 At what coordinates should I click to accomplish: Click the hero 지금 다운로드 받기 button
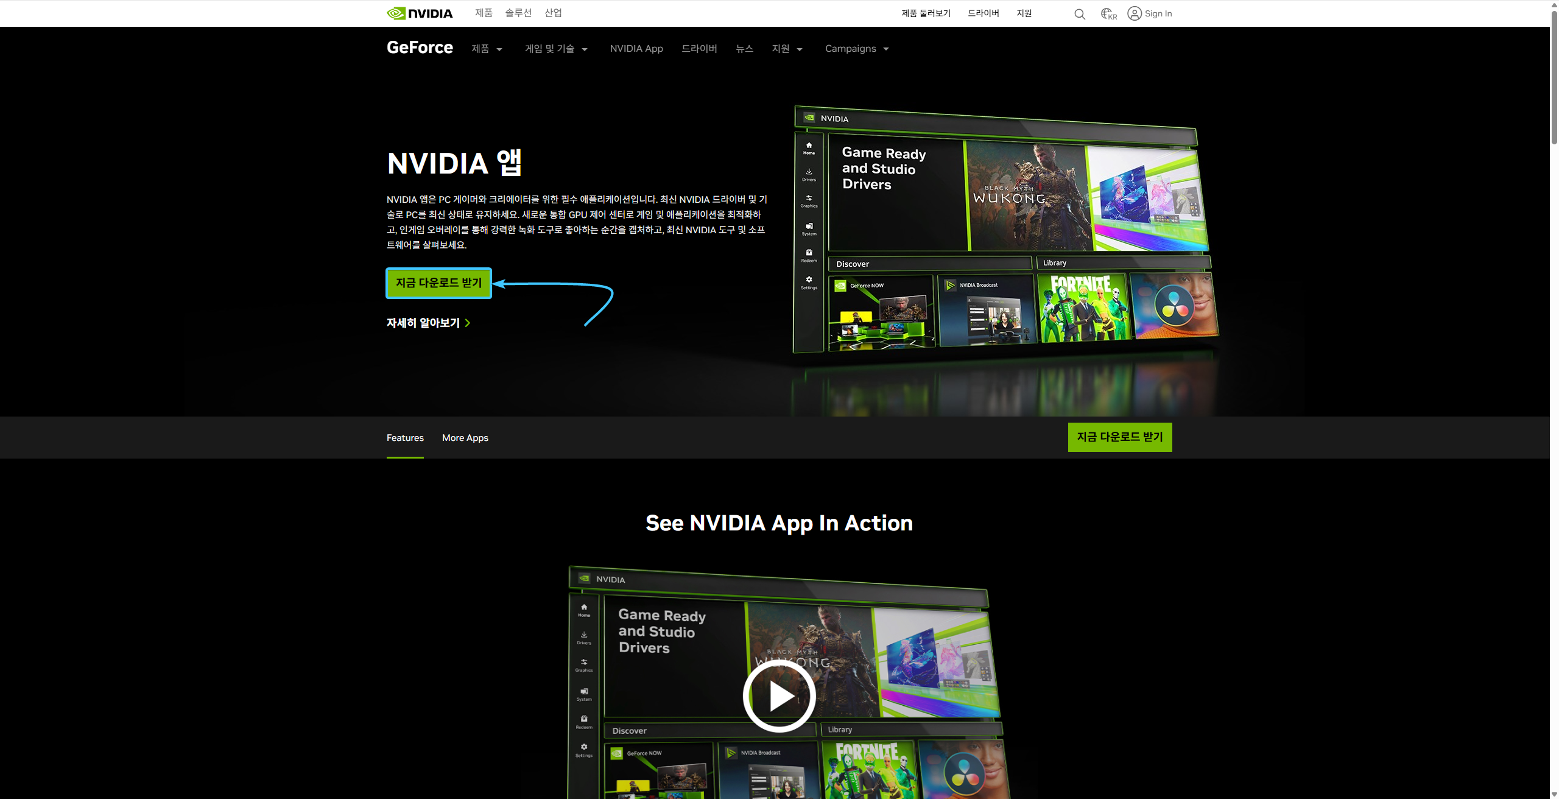click(x=438, y=283)
